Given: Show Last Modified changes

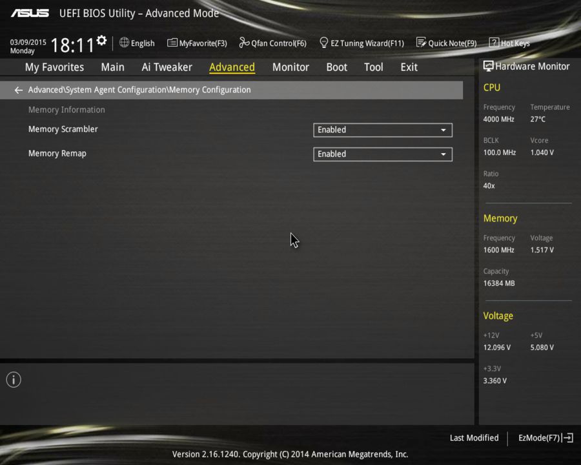Looking at the screenshot, I should tap(474, 438).
